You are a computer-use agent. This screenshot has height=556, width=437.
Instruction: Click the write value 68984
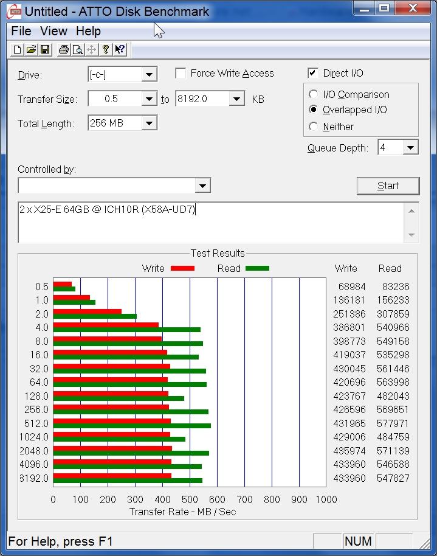tap(351, 287)
